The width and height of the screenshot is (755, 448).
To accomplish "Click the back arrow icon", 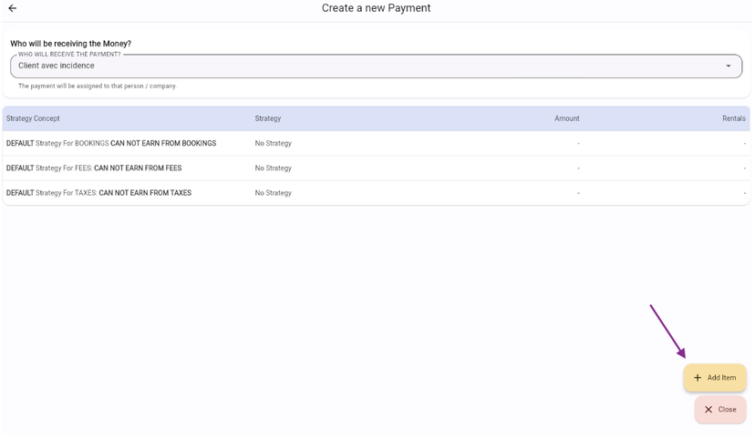I will pyautogui.click(x=13, y=8).
